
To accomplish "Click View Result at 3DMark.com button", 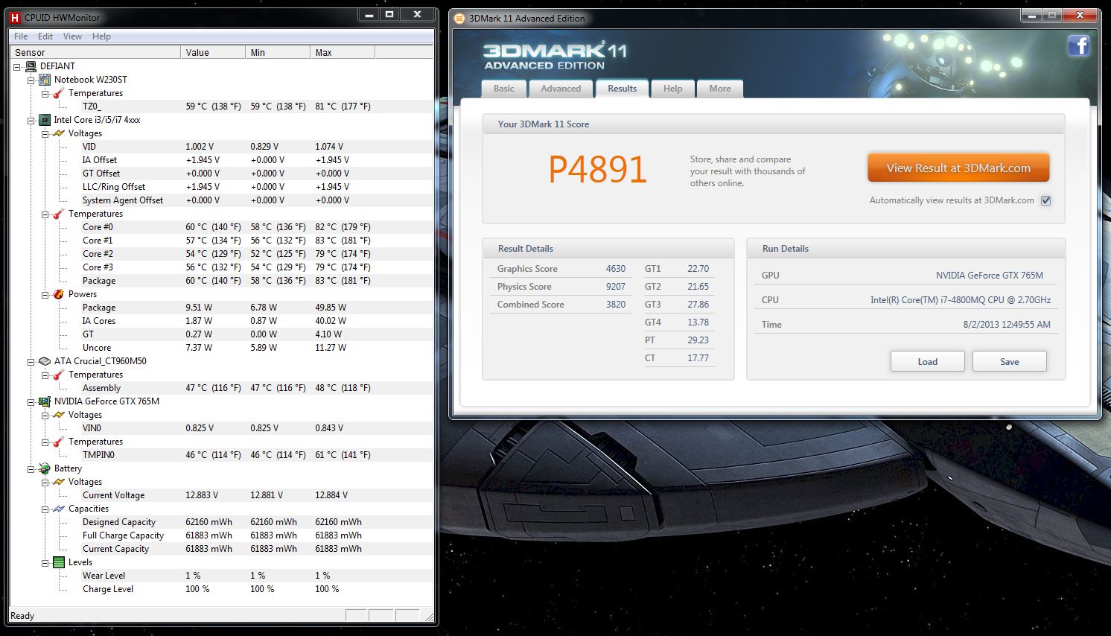I will pyautogui.click(x=958, y=168).
